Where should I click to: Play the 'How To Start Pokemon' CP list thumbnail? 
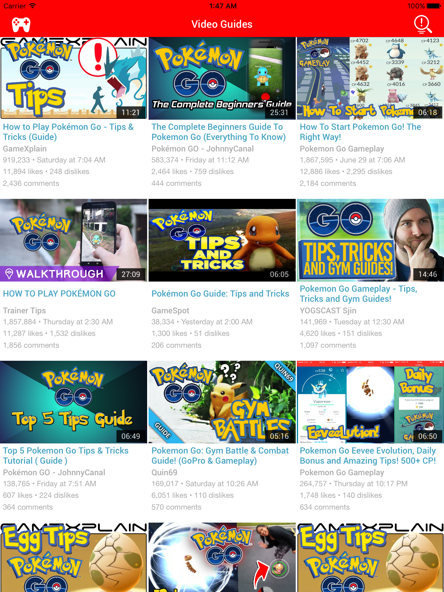coord(370,78)
